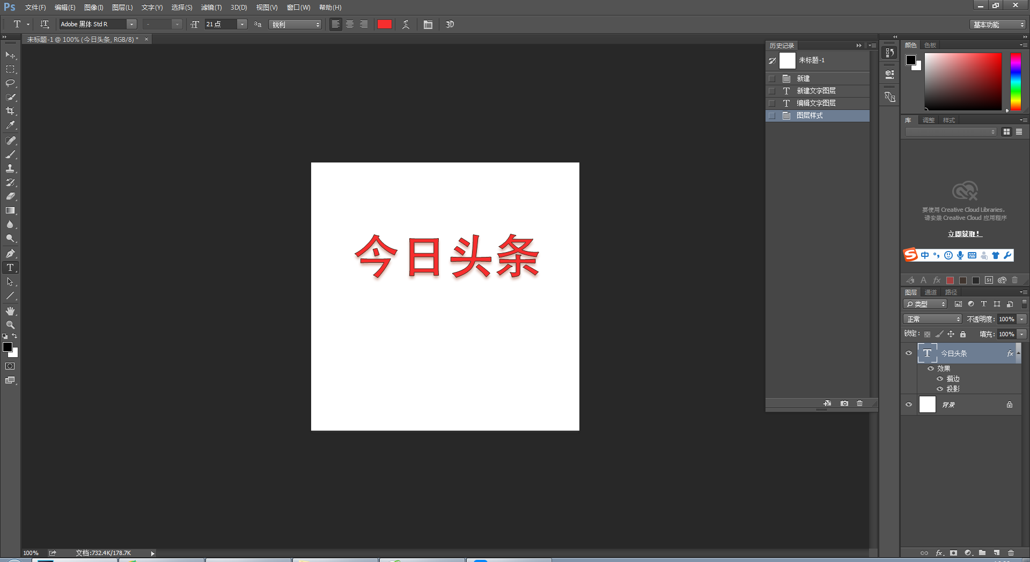Viewport: 1030px width, 562px height.
Task: Select the Brush tool
Action: tap(10, 154)
